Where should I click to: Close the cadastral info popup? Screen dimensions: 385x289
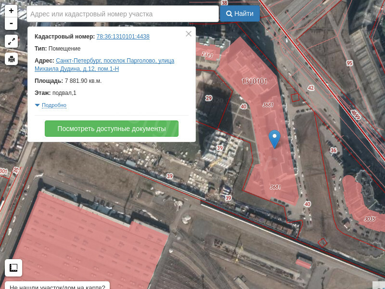(x=188, y=34)
